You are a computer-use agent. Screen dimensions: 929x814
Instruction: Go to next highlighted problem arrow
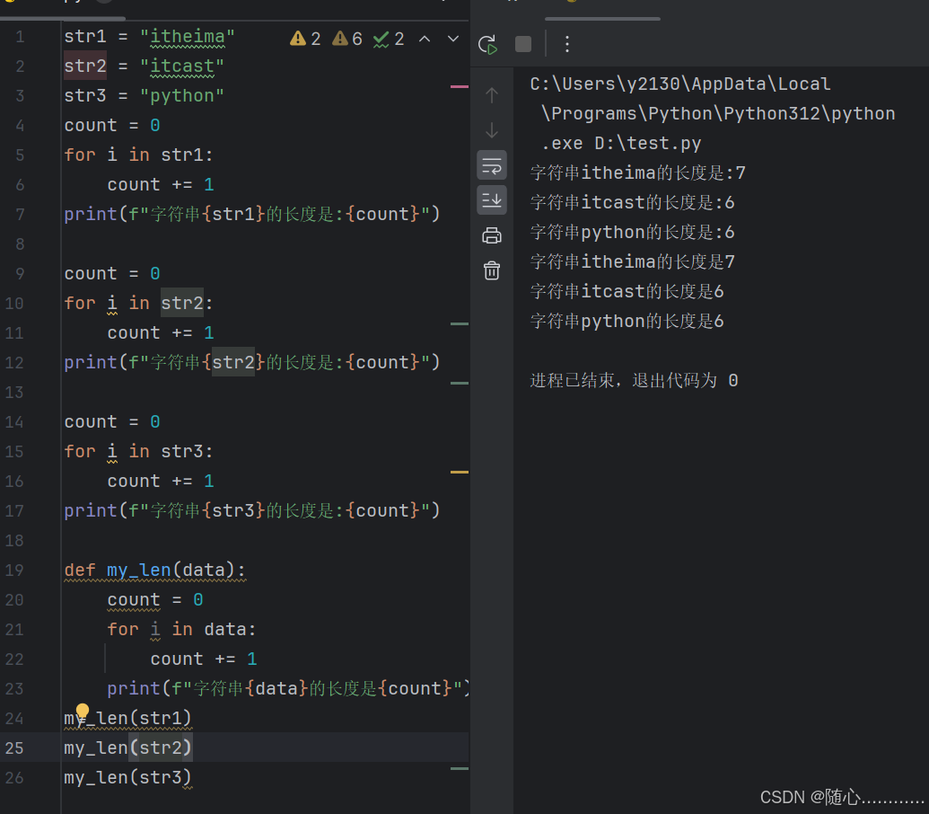coord(453,40)
